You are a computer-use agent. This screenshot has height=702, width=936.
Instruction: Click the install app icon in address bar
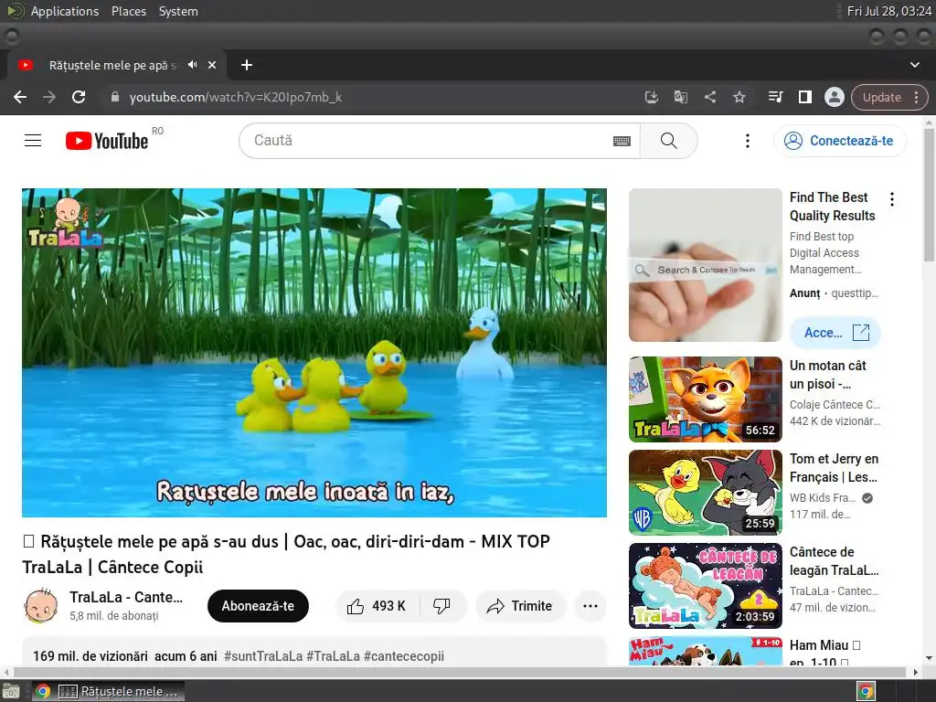click(651, 97)
